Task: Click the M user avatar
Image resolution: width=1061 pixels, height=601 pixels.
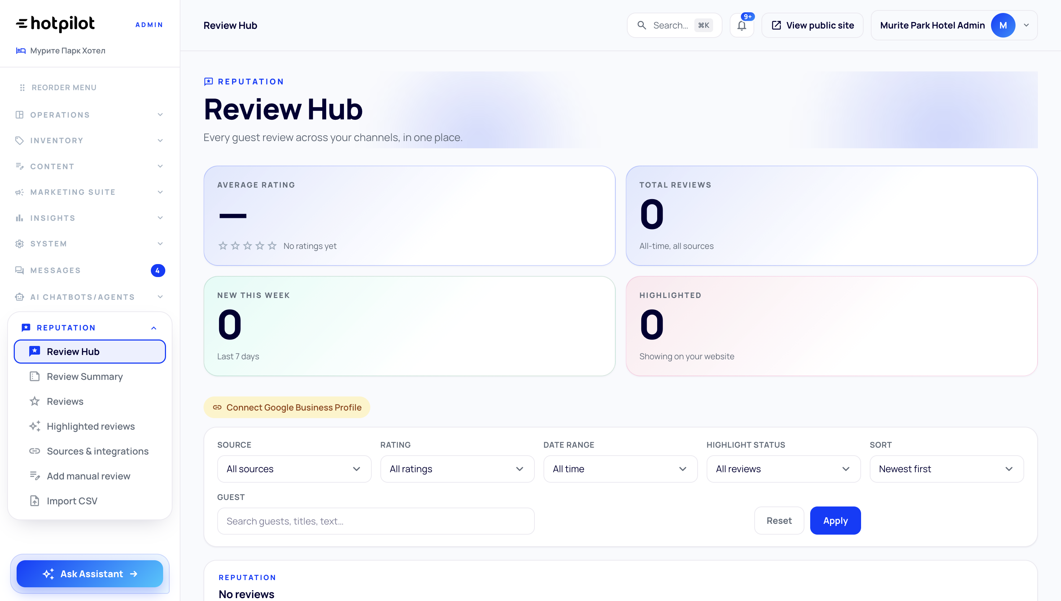Action: click(1003, 25)
